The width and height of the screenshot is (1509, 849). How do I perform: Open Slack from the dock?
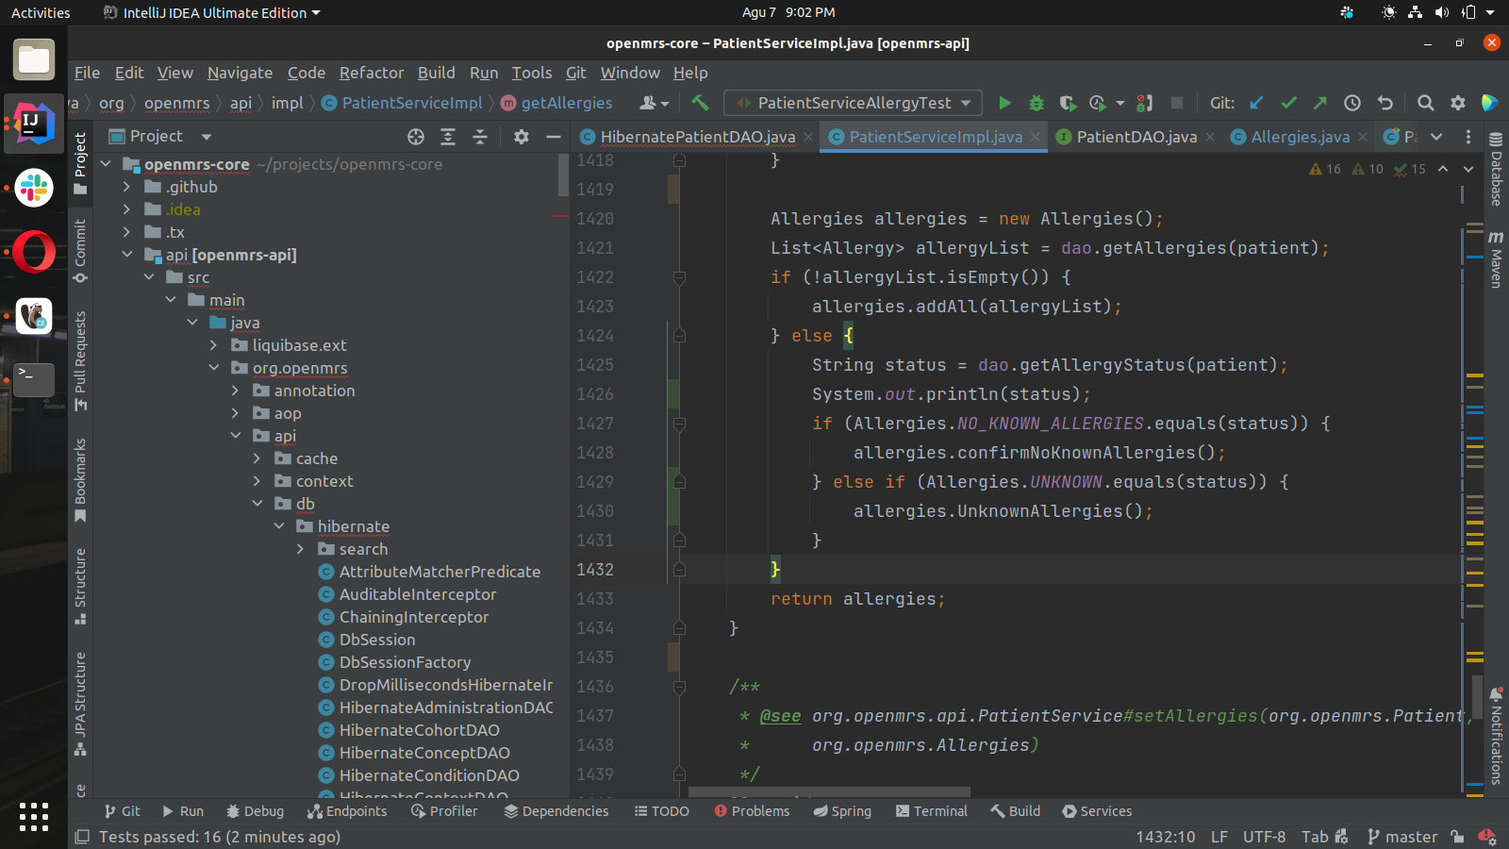(34, 188)
